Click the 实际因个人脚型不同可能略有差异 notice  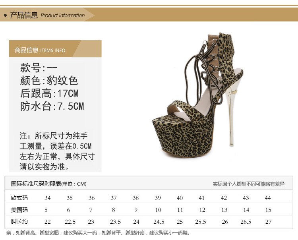pyautogui.click(x=249, y=184)
